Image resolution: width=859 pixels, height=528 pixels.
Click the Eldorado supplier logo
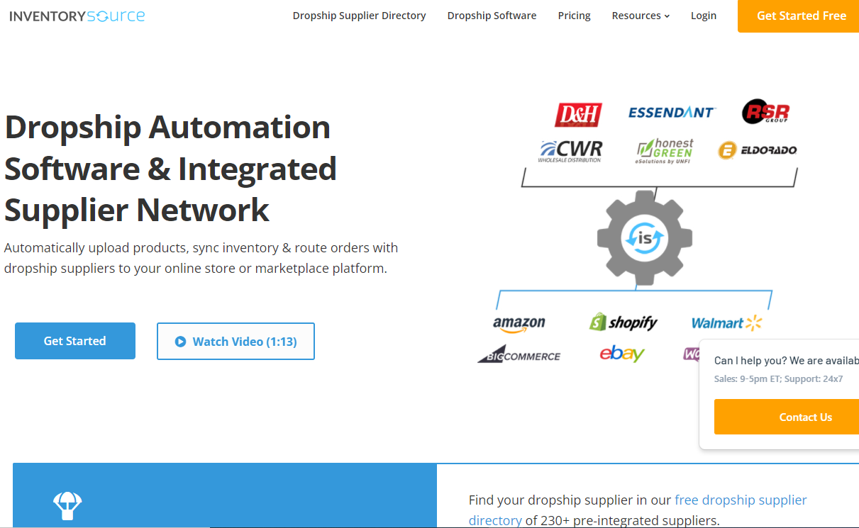click(x=757, y=150)
